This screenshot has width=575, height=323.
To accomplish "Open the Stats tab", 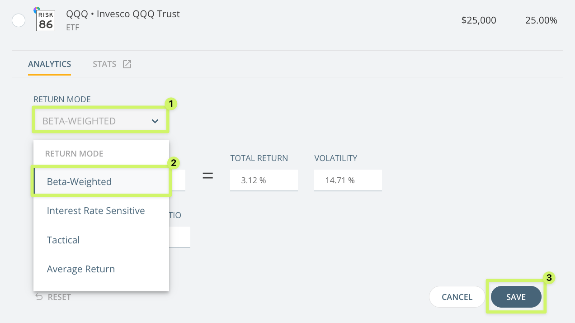I will pos(104,64).
